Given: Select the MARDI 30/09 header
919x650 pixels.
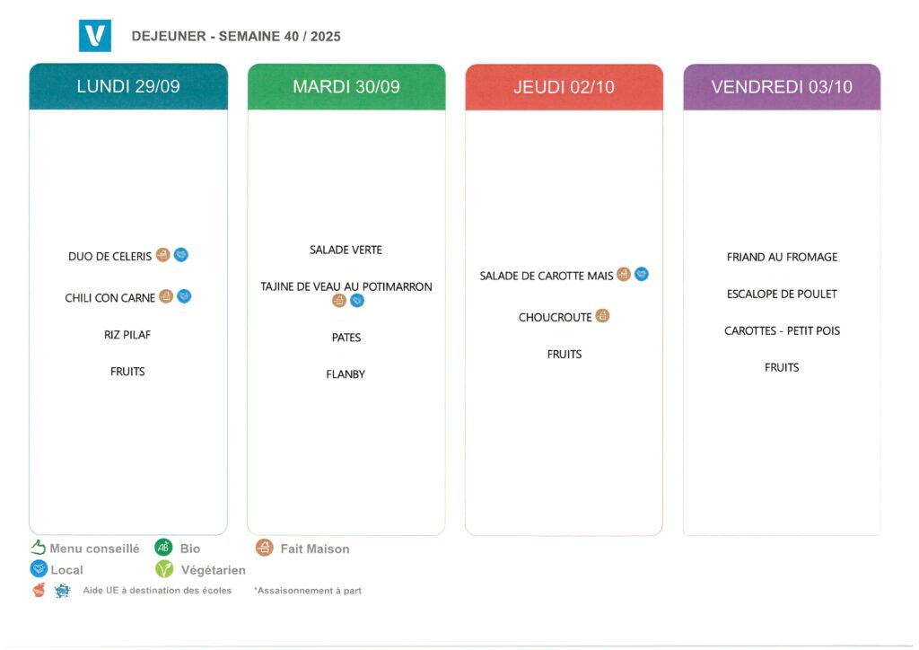Looking at the screenshot, I should (346, 87).
